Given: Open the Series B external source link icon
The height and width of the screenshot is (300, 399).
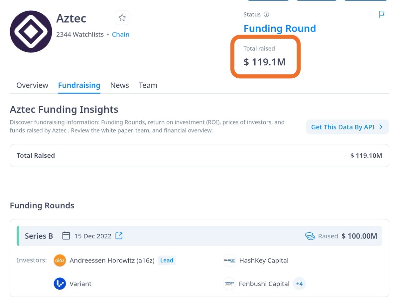Looking at the screenshot, I should point(119,236).
